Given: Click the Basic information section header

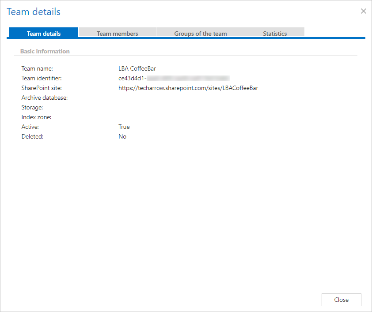Looking at the screenshot, I should [45, 51].
